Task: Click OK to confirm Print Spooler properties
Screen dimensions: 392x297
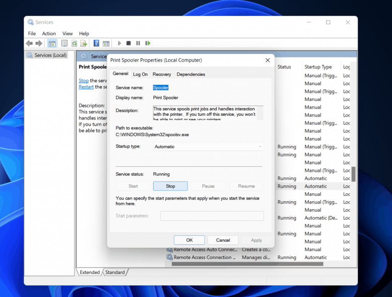Action: click(x=189, y=240)
